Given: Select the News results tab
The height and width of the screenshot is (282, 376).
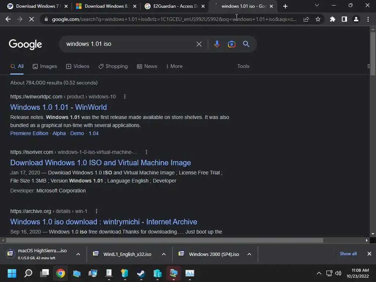Looking at the screenshot, I should point(147,66).
